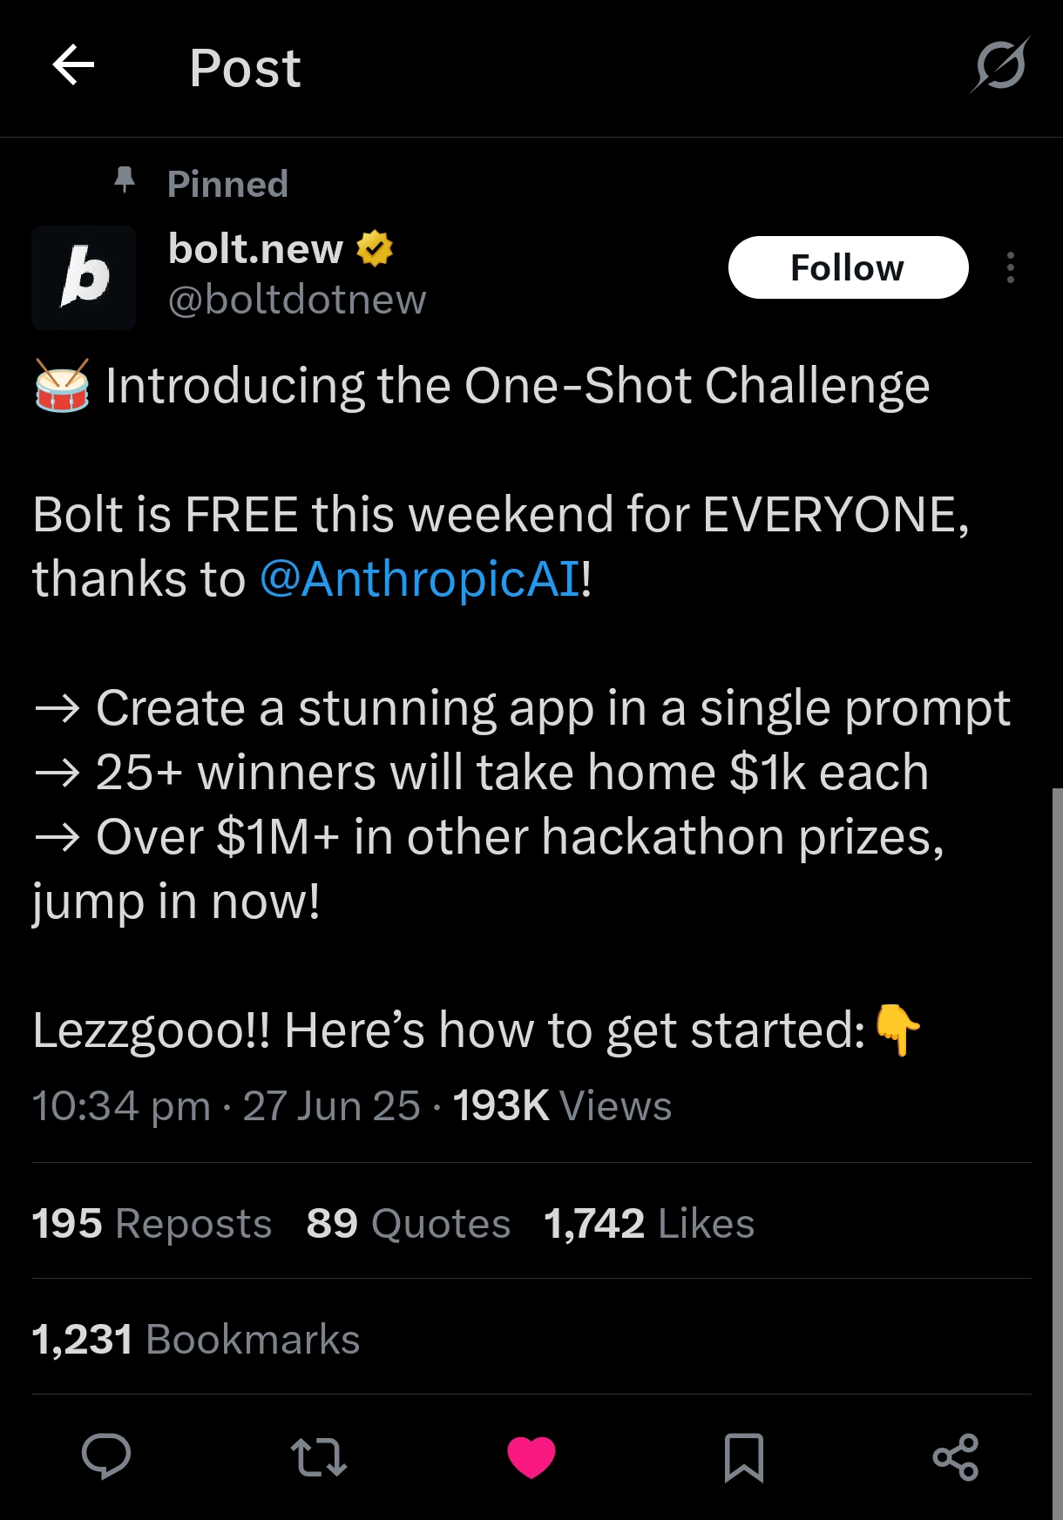View the 89 Quotes list
The image size is (1063, 1520).
[408, 1223]
